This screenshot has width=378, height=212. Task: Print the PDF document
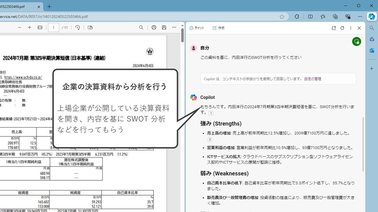coord(154,27)
